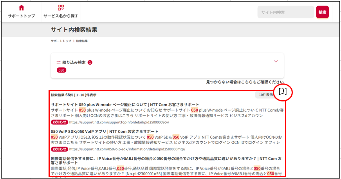Open サポートトップ home icon

tap(21, 8)
